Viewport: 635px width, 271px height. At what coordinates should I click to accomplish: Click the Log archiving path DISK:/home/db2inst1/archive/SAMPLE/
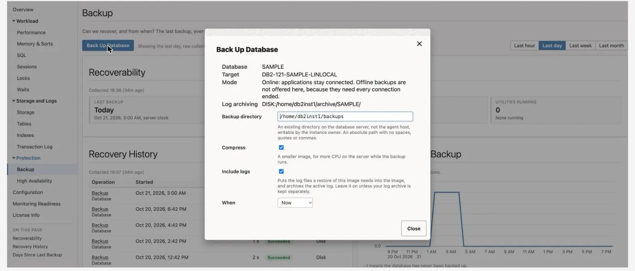311,104
